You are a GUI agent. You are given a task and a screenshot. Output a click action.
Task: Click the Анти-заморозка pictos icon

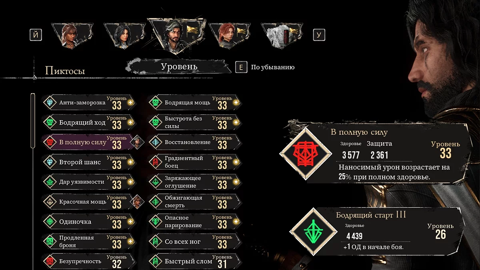point(50,103)
